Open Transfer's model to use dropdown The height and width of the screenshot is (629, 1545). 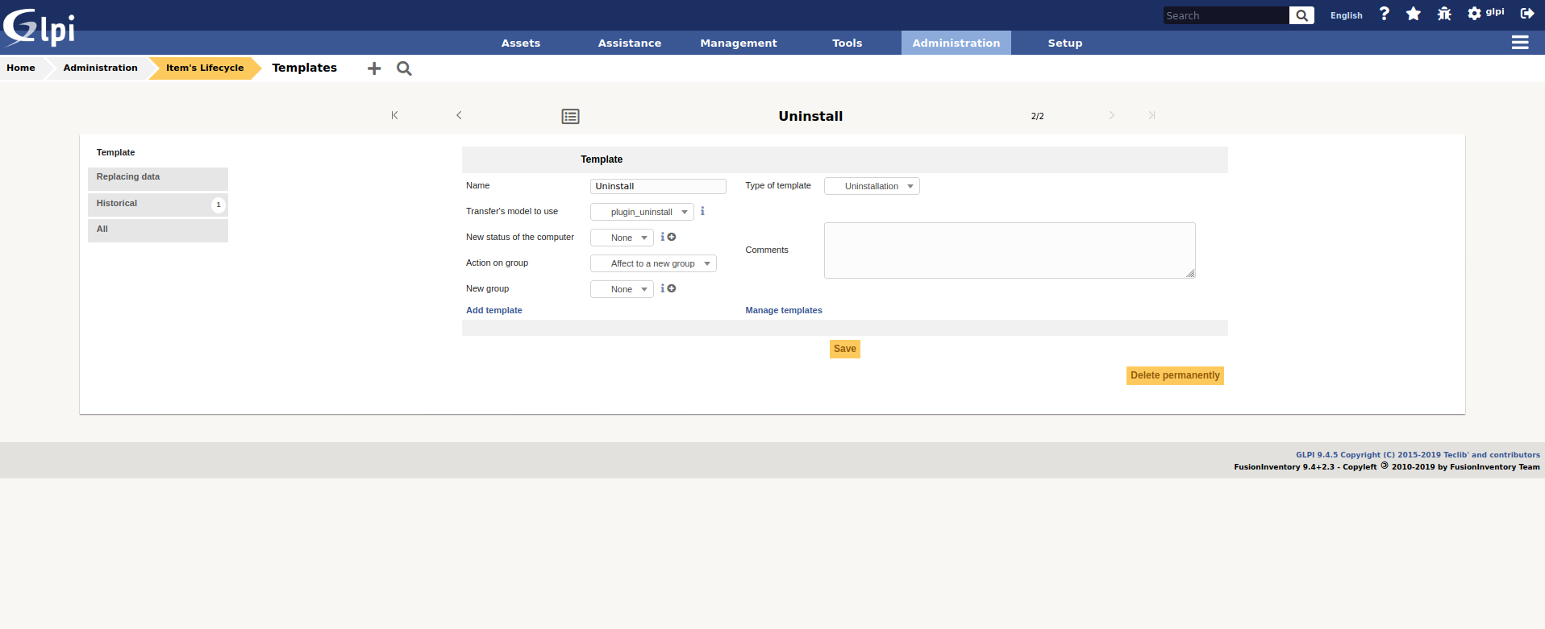click(642, 212)
